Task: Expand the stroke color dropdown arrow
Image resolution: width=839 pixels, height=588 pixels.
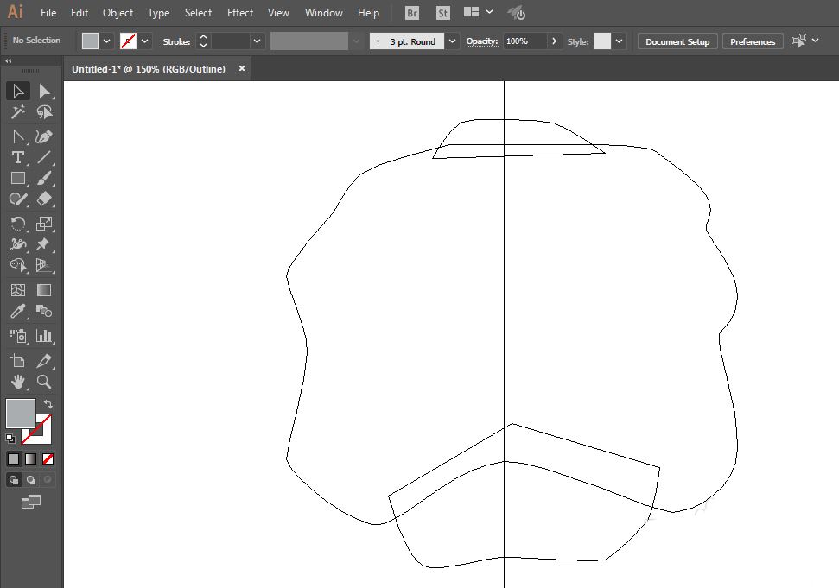Action: pos(144,41)
